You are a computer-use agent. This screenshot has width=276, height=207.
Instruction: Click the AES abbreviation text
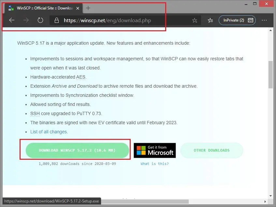[80, 77]
